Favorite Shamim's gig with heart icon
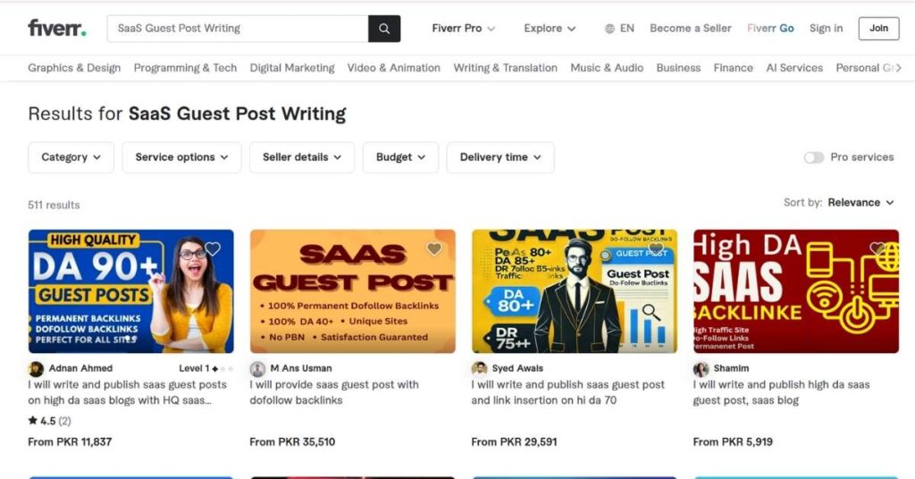 click(x=877, y=249)
